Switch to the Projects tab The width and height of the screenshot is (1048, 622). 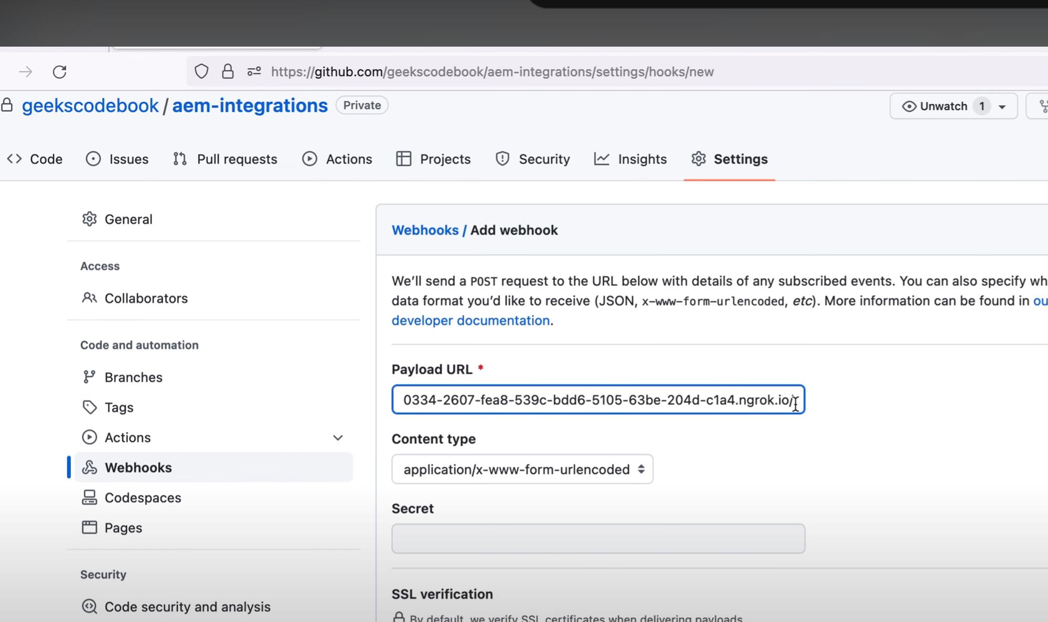coord(433,159)
